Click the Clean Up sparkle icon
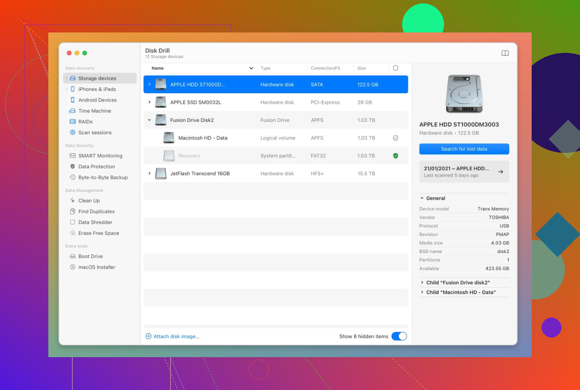The image size is (580, 390). click(x=72, y=200)
